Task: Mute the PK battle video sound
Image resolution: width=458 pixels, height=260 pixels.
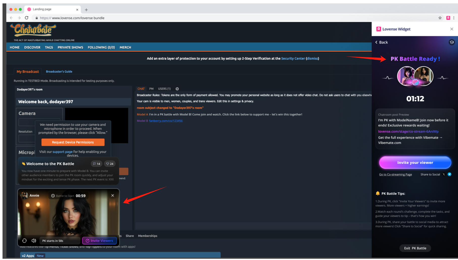Action: [x=34, y=241]
